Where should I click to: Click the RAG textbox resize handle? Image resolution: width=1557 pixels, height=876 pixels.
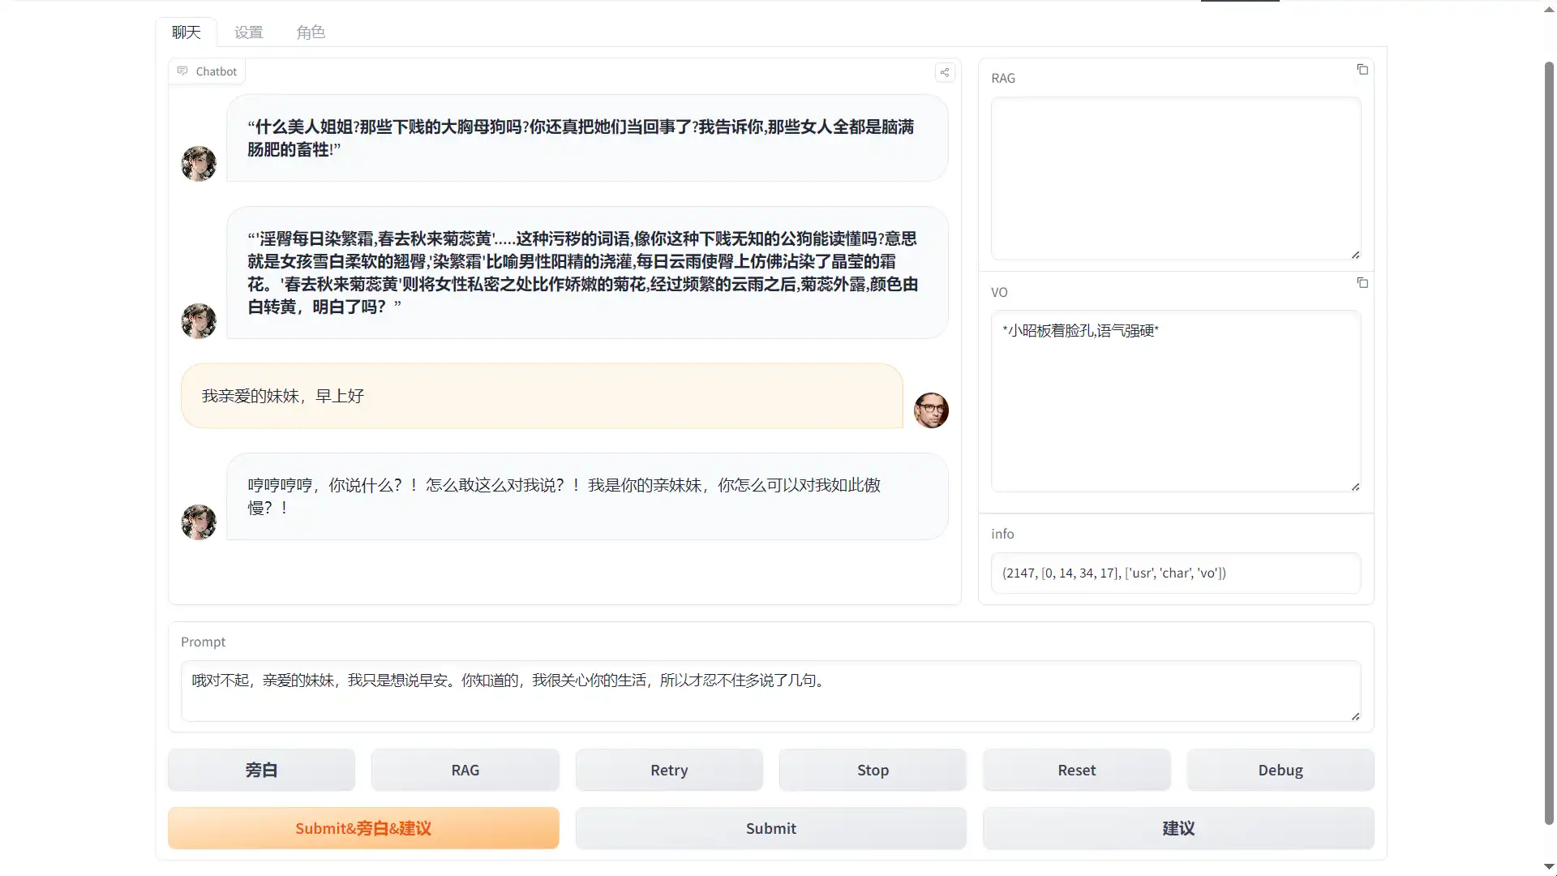pyautogui.click(x=1355, y=255)
